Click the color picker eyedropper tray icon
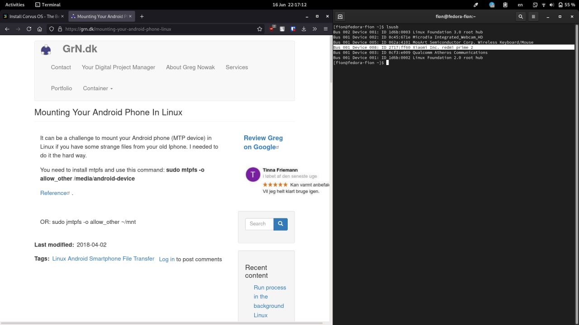Image resolution: width=579 pixels, height=325 pixels. point(476,5)
